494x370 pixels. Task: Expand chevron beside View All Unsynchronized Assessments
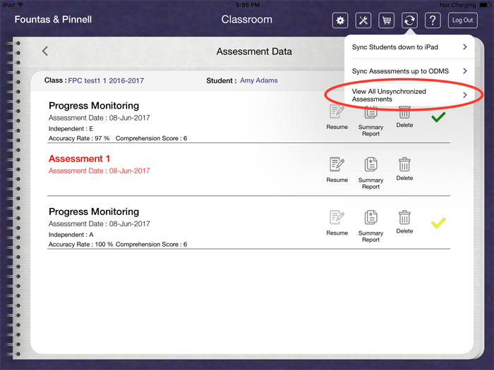464,95
